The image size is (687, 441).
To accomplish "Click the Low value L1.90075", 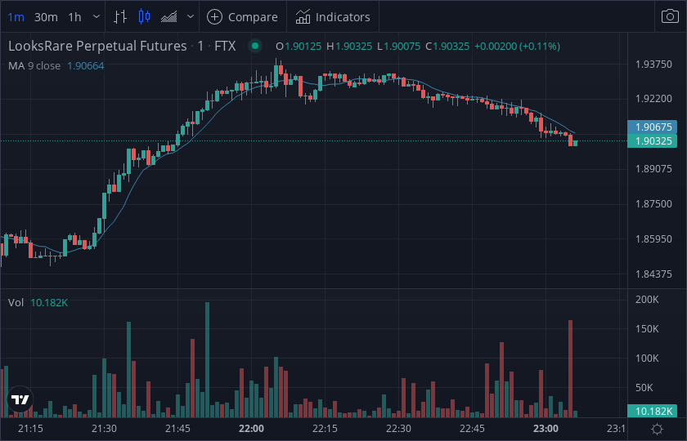I will 399,47.
